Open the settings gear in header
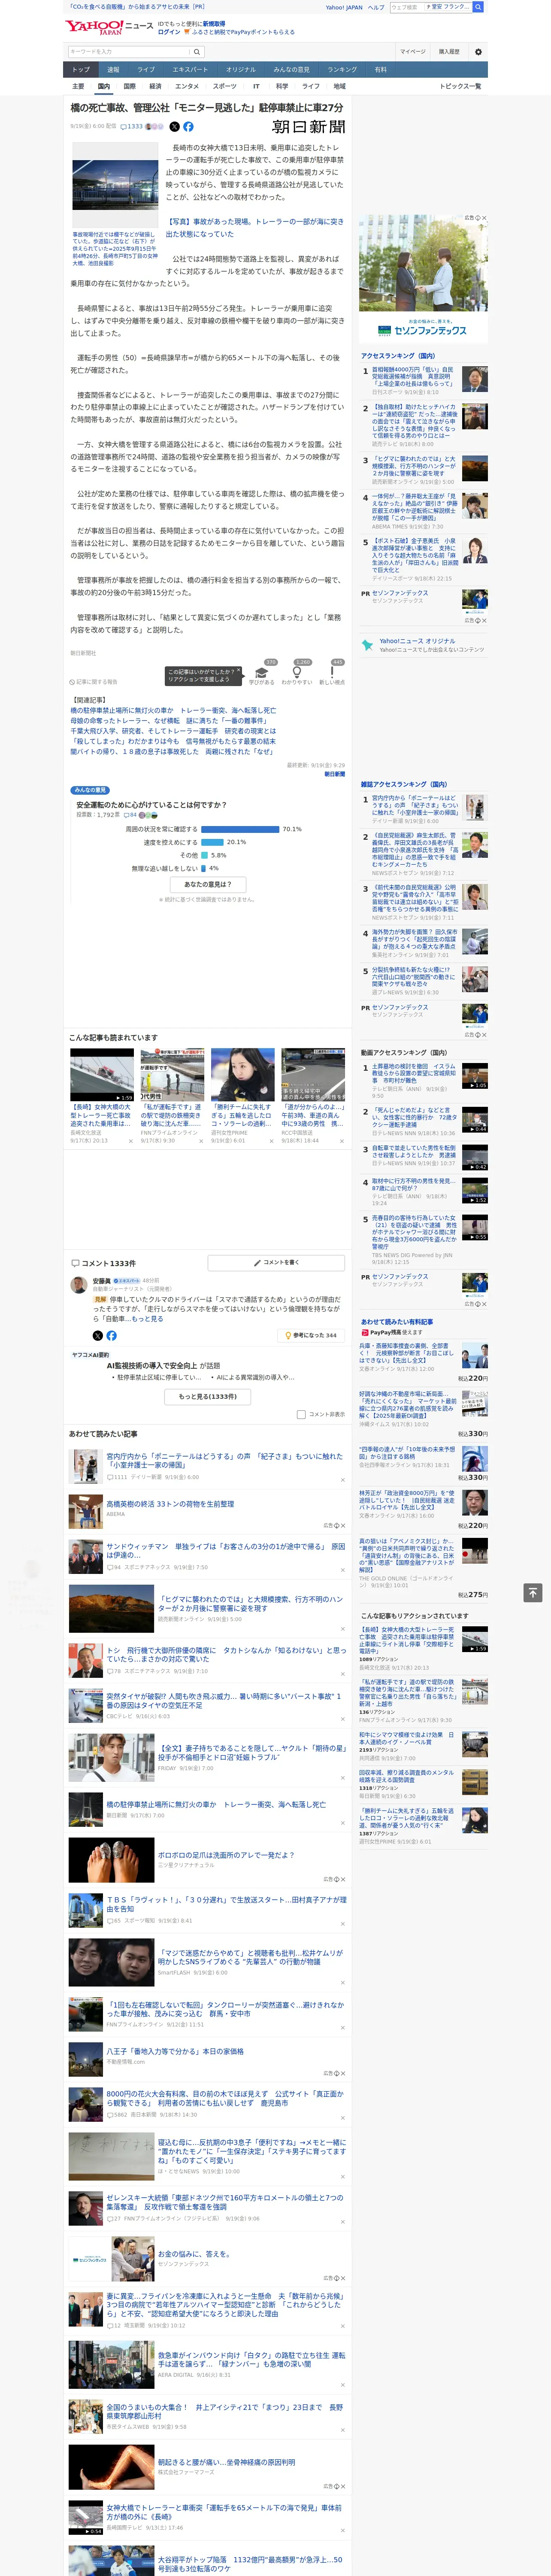551x2576 pixels. [478, 51]
